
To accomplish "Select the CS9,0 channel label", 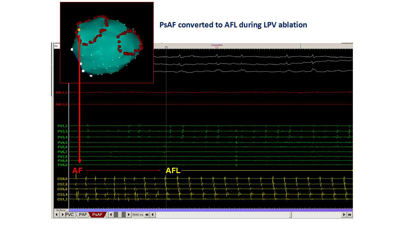I will (x=62, y=179).
